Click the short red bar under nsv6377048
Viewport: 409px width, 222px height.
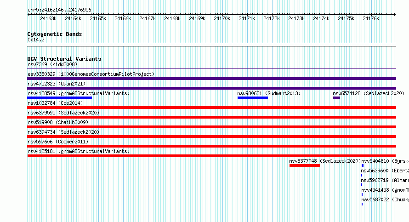pyautogui.click(x=305, y=165)
